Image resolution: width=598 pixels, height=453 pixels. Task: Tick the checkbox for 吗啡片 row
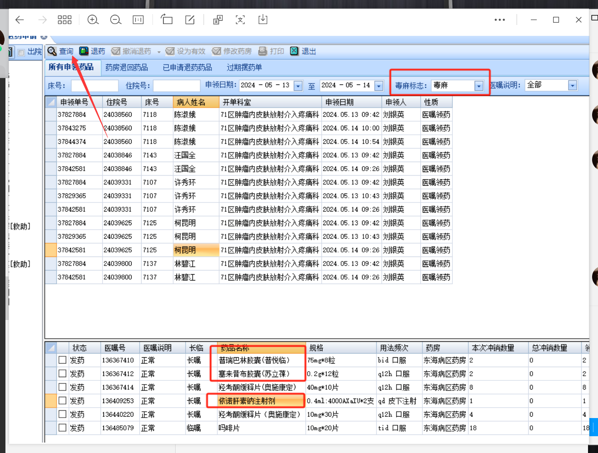(x=63, y=428)
